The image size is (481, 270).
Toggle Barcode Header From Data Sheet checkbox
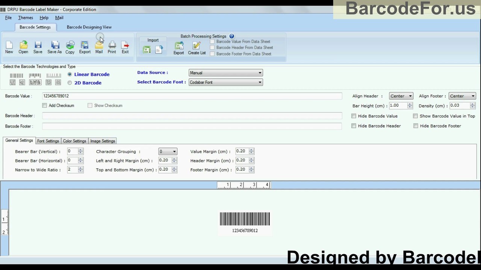coord(212,48)
